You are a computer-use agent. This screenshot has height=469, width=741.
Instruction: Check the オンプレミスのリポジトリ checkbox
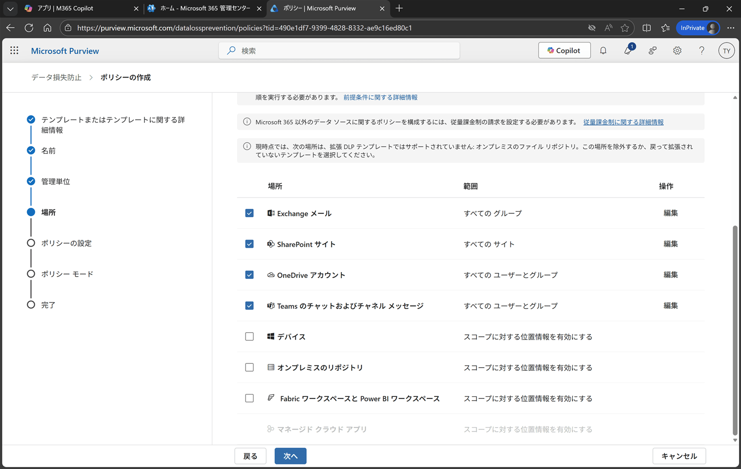pyautogui.click(x=249, y=367)
